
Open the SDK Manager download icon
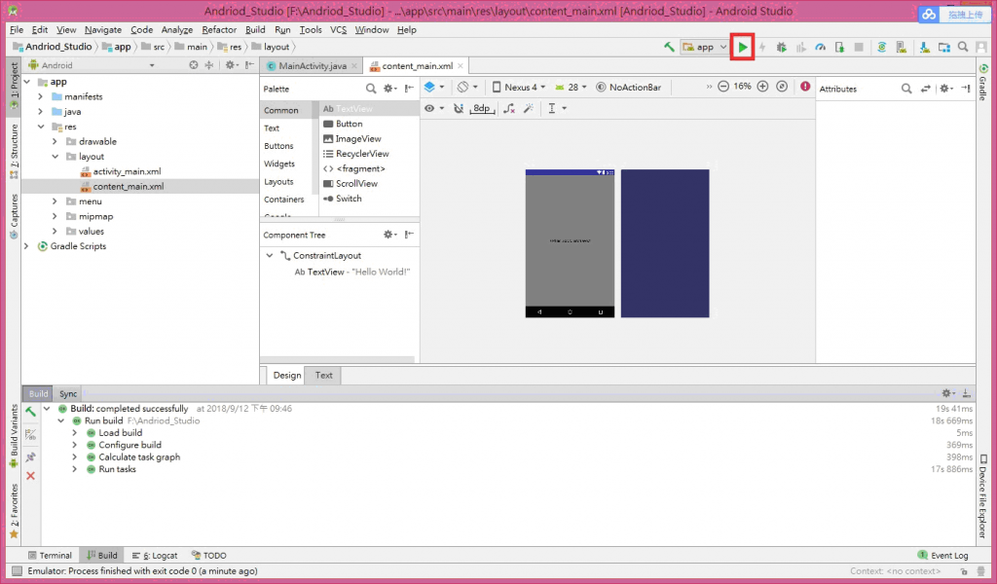[x=925, y=47]
